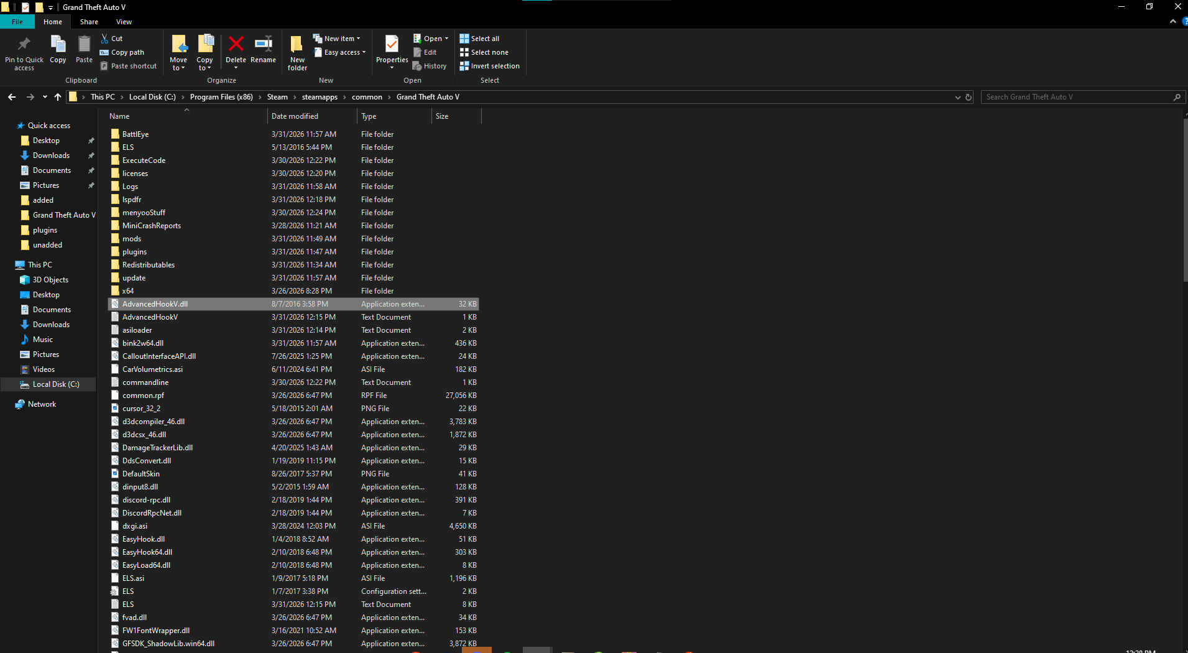Open the Share ribbon tab
Viewport: 1188px width, 653px height.
(x=89, y=22)
